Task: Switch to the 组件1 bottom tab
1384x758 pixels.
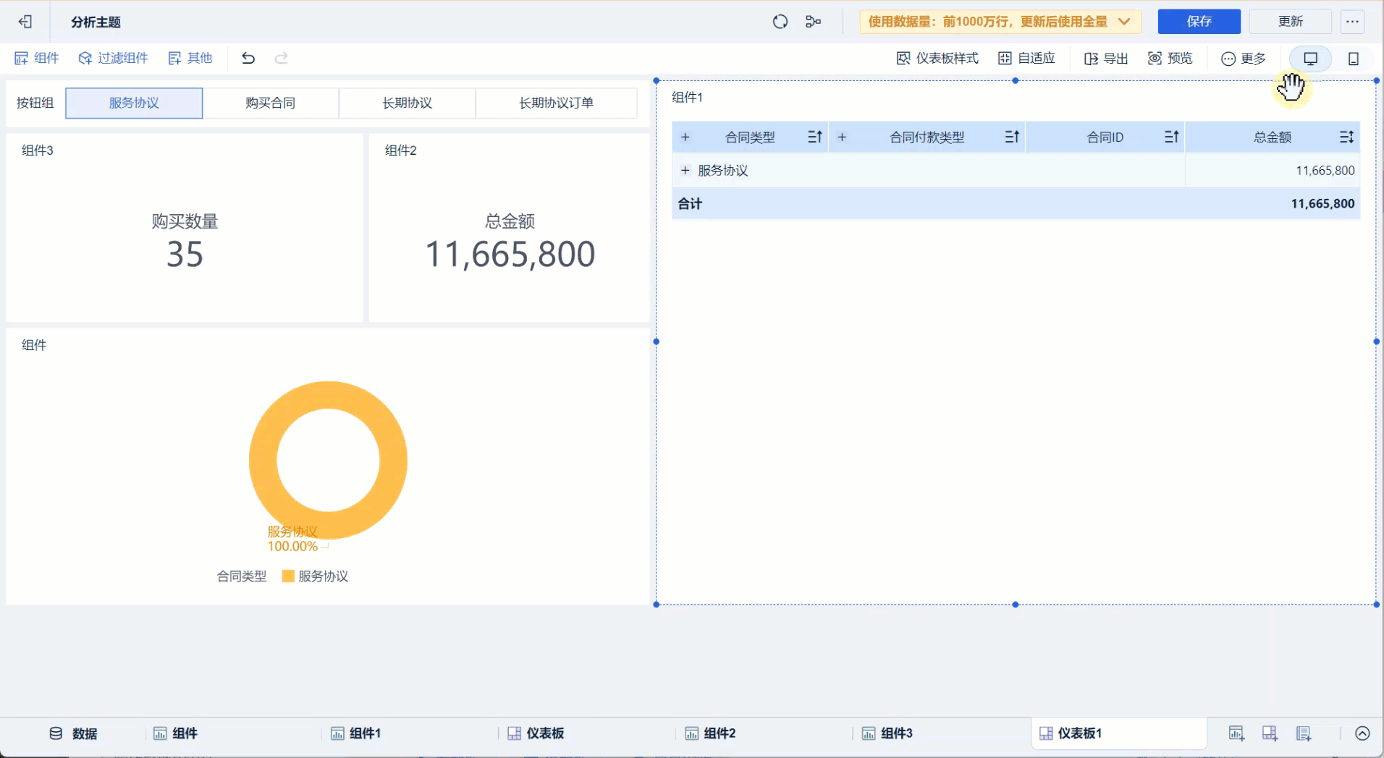Action: [356, 733]
